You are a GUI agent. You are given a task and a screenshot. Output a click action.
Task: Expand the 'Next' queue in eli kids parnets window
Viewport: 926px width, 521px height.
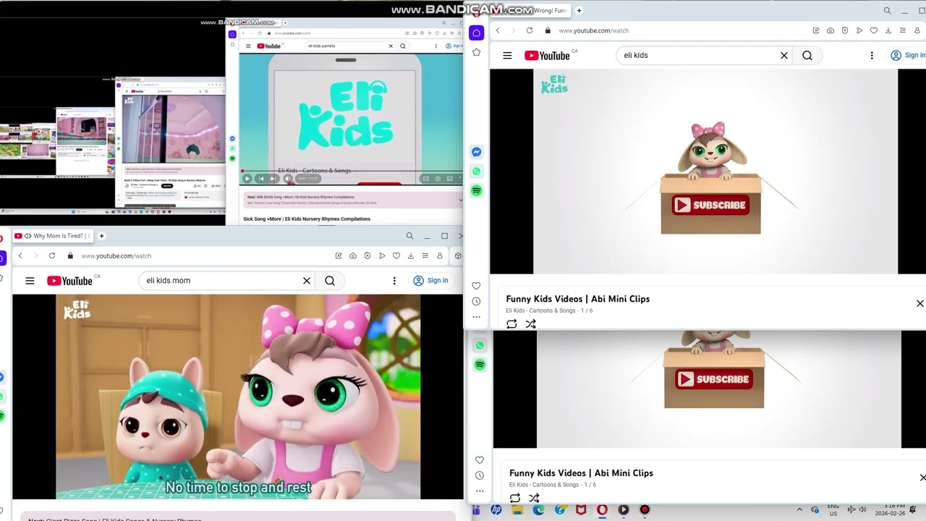pyautogui.click(x=460, y=200)
